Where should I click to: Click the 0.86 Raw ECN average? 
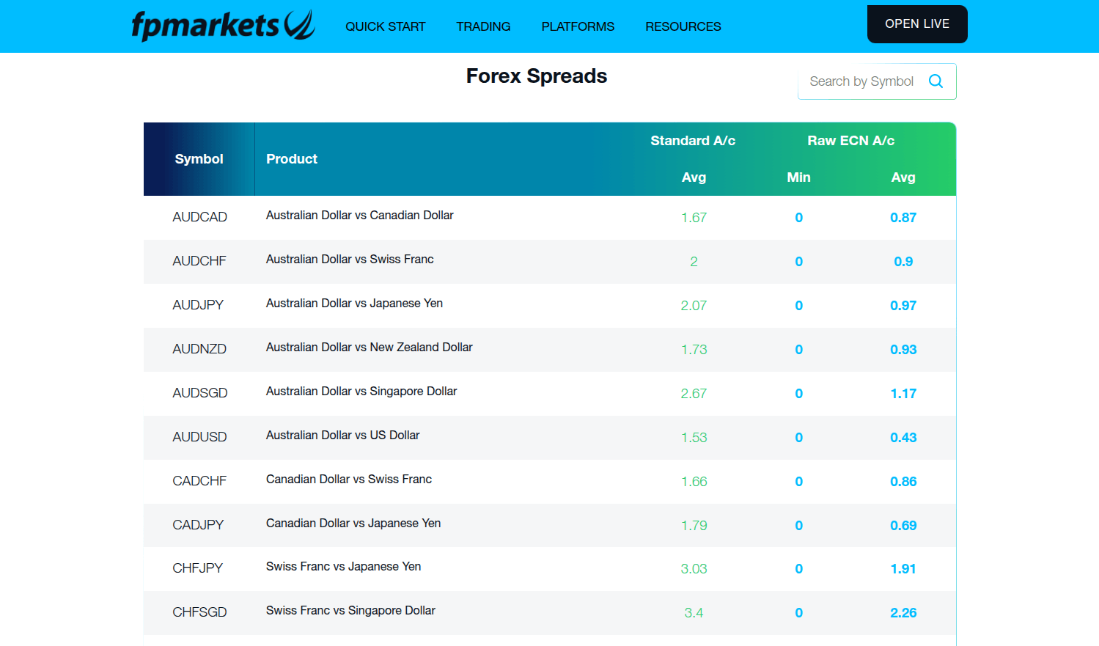click(903, 482)
